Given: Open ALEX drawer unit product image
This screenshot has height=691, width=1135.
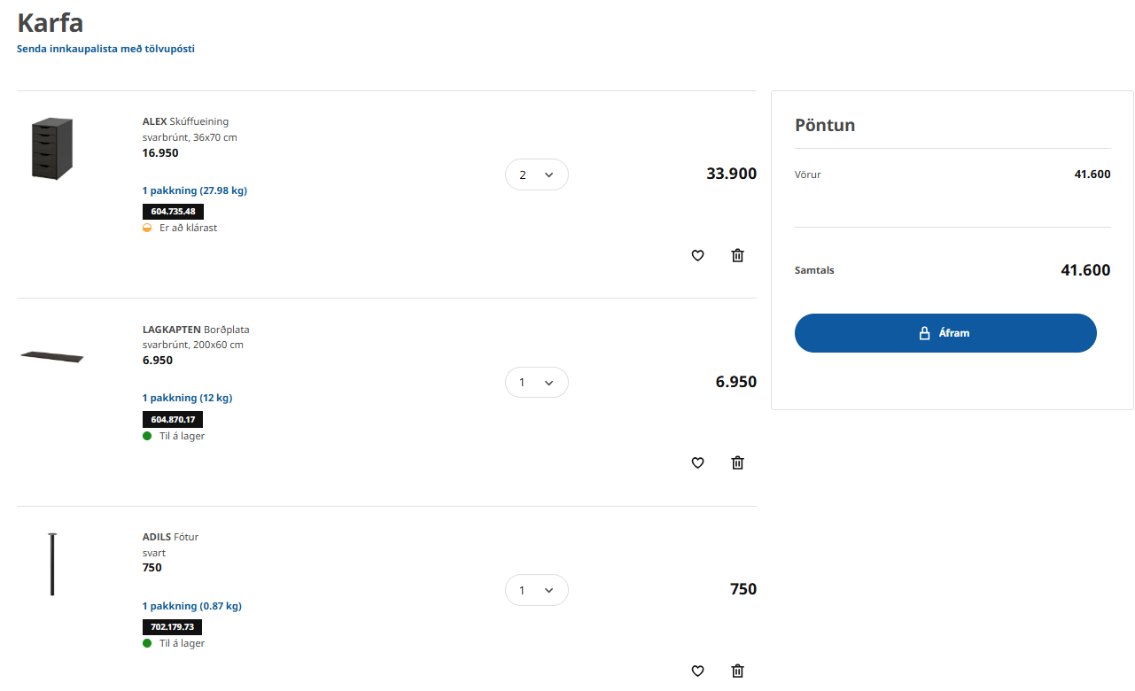Looking at the screenshot, I should [52, 148].
